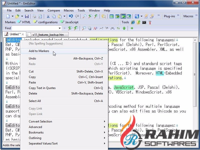Cut selection using the scissors icon
200x150 pixels.
[x=48, y=16]
